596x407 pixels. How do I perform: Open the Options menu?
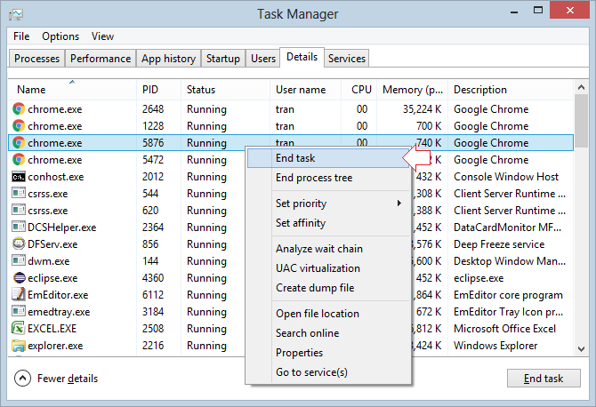point(60,36)
